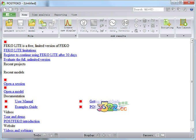The width and height of the screenshot is (196, 140).
Task: Click the pan arrows icon in Display tools
Action: pyautogui.click(x=104, y=135)
